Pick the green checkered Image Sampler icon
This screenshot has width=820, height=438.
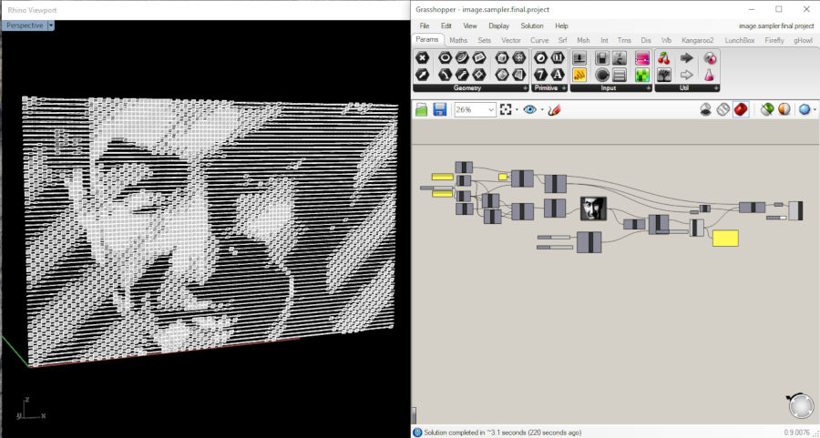point(642,75)
